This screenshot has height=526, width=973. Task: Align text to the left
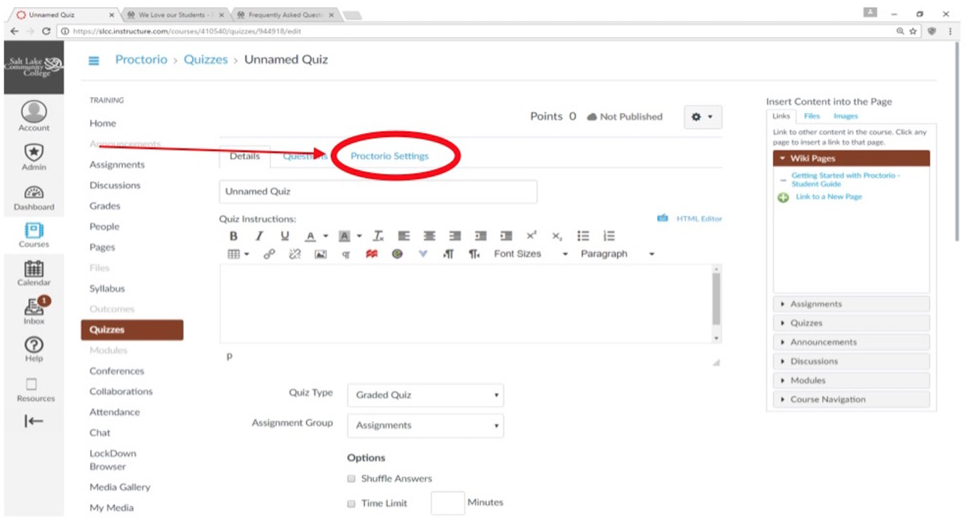coord(403,236)
